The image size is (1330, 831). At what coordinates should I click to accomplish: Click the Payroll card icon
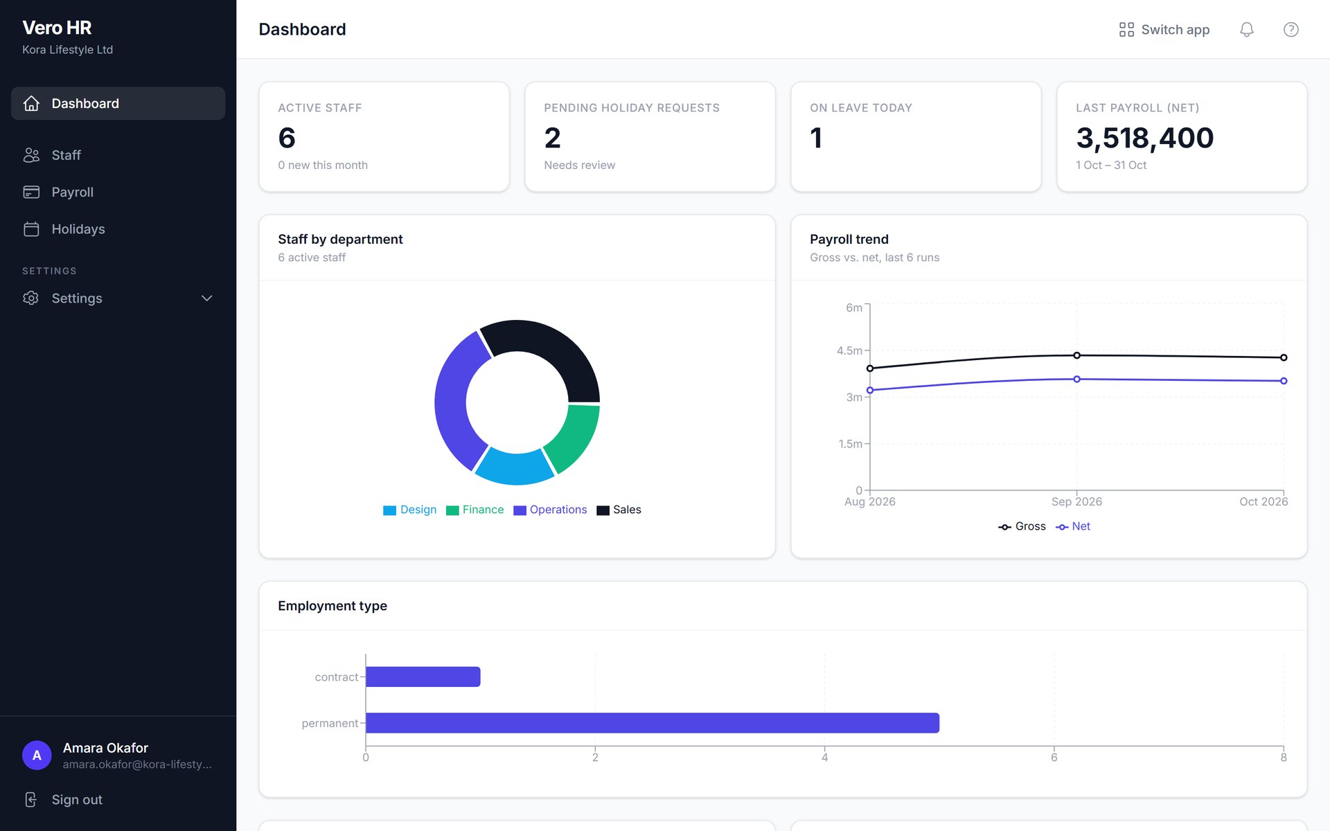pos(31,192)
